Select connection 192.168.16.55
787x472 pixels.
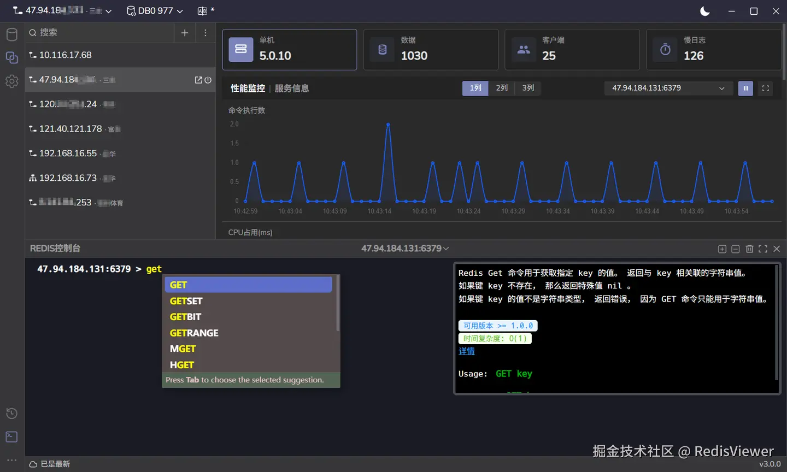(x=120, y=154)
